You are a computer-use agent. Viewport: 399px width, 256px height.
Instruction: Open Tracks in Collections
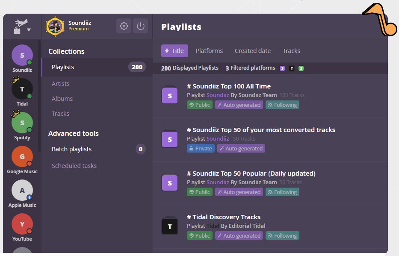point(60,114)
